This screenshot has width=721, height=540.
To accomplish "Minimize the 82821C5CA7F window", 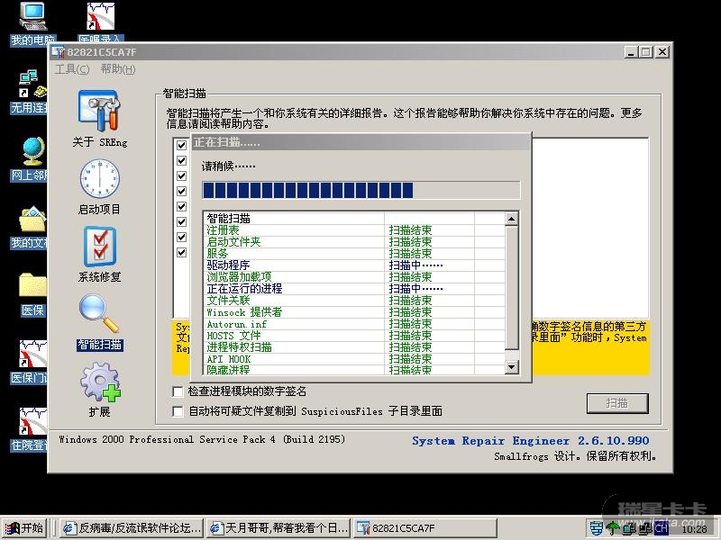I will tap(632, 52).
